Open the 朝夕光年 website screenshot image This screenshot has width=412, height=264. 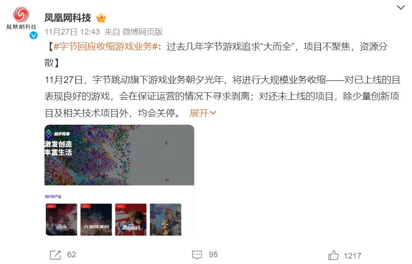pyautogui.click(x=119, y=180)
